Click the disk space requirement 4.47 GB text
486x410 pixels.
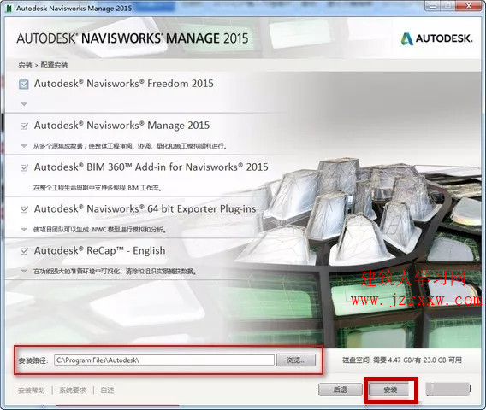pyautogui.click(x=402, y=360)
